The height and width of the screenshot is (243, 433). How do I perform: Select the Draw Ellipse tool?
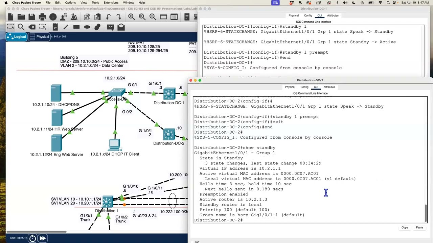(x=87, y=27)
